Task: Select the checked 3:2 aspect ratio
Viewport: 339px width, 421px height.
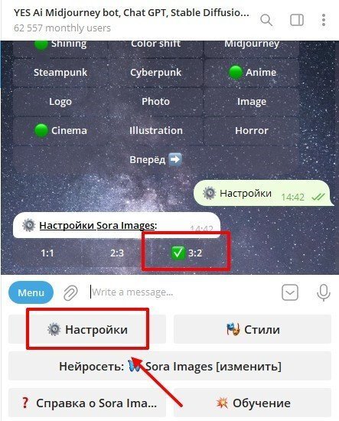Action: point(187,253)
